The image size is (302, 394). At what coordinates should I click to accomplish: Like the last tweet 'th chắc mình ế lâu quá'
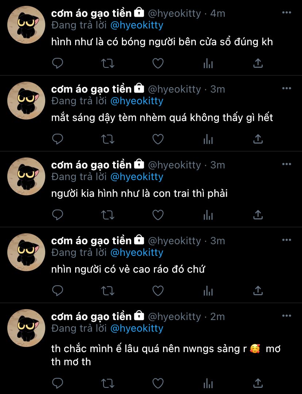click(x=158, y=383)
